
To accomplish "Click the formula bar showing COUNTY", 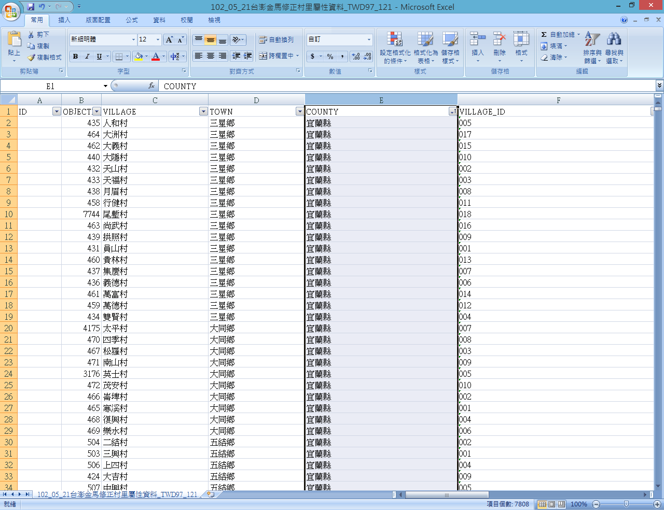I will tap(405, 86).
